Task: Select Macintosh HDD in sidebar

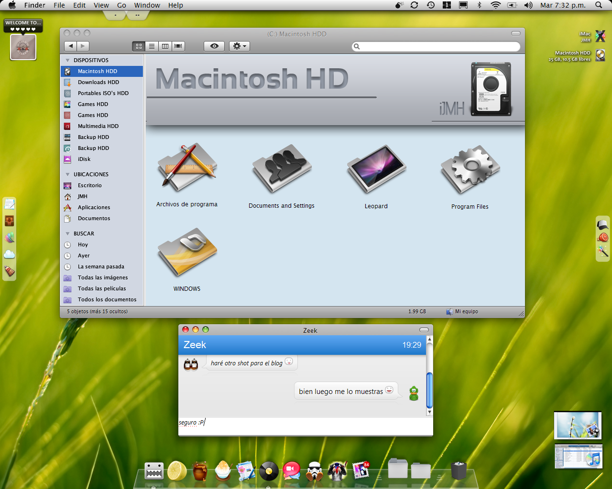Action: click(102, 71)
